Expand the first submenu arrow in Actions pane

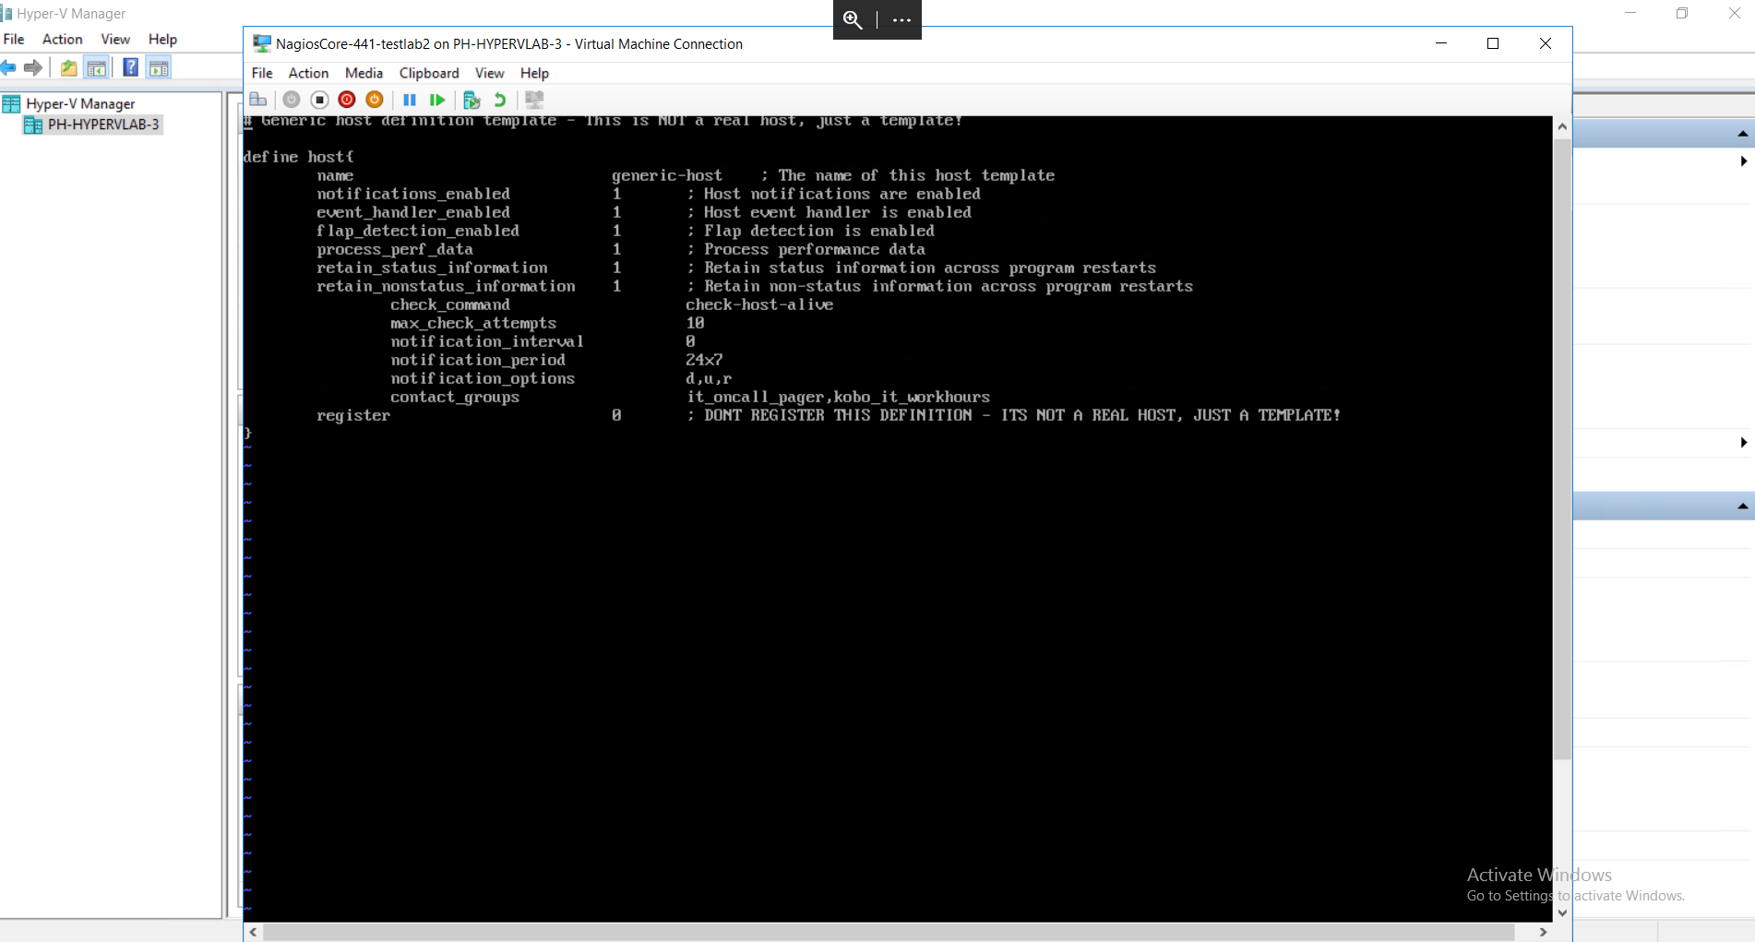(x=1743, y=161)
